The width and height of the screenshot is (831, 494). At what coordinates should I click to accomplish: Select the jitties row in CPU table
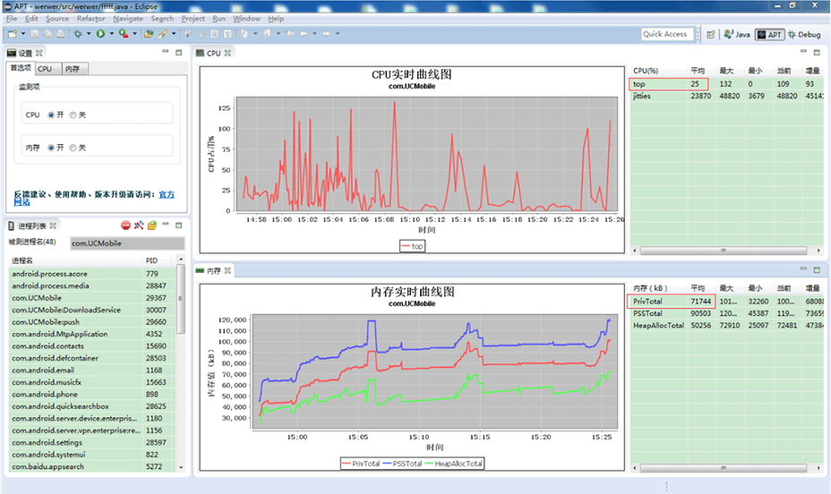click(x=726, y=97)
